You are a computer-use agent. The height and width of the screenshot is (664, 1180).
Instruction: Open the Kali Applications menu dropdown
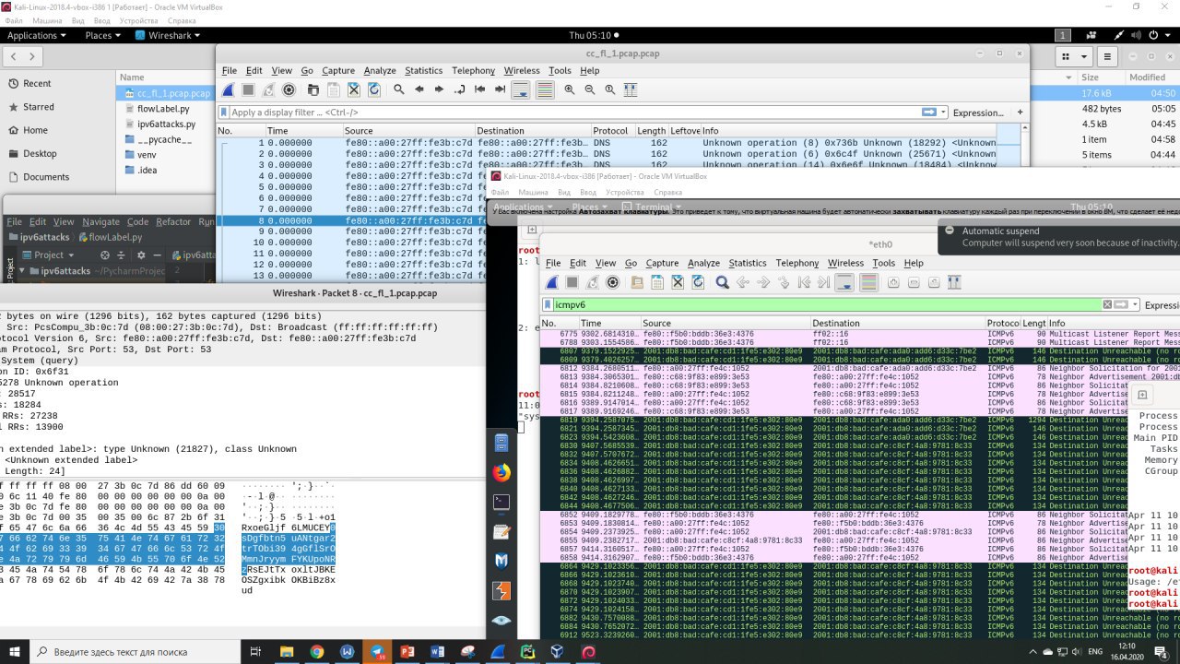[37, 35]
